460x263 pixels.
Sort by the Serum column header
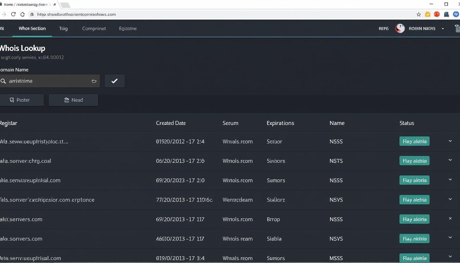coord(230,123)
